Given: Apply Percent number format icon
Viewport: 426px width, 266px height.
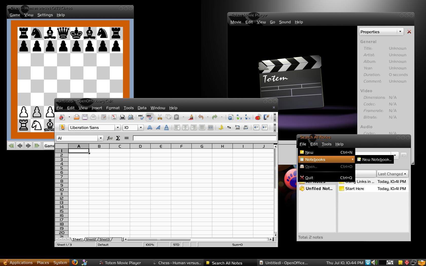Looking at the screenshot, I should point(229,127).
